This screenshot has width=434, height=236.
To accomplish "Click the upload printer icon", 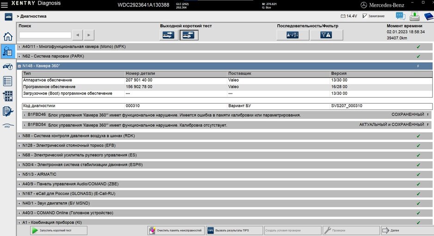I will (x=414, y=16).
